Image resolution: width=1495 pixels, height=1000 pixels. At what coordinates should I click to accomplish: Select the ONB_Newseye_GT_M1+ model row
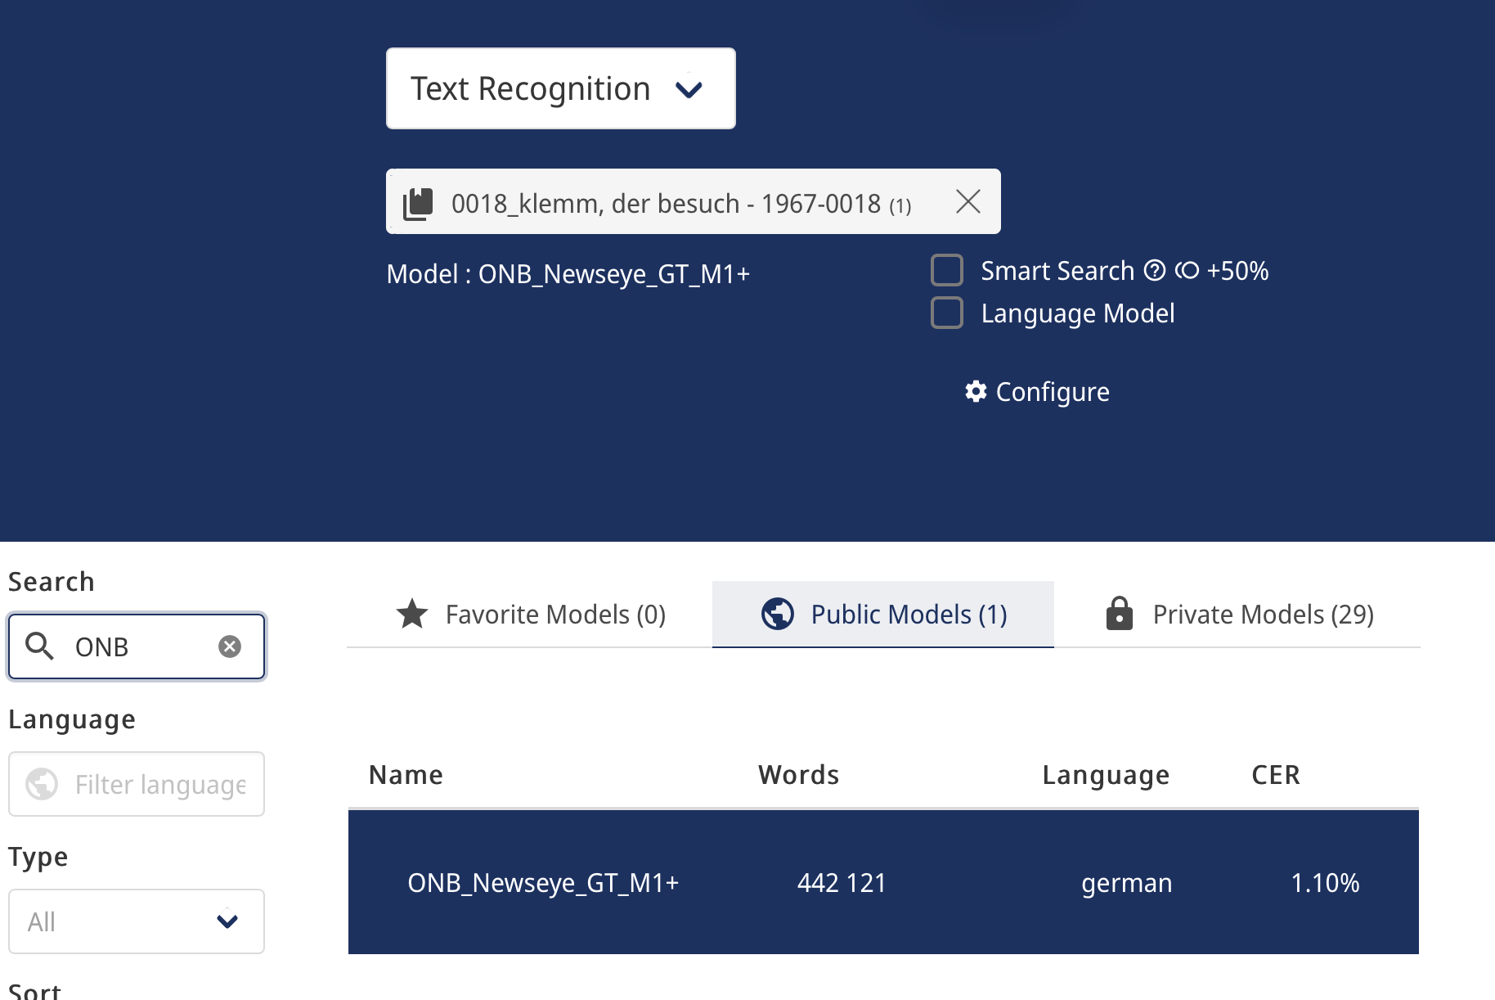click(x=883, y=882)
